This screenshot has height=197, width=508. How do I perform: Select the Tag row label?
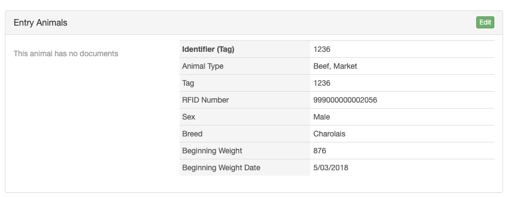[x=188, y=83]
